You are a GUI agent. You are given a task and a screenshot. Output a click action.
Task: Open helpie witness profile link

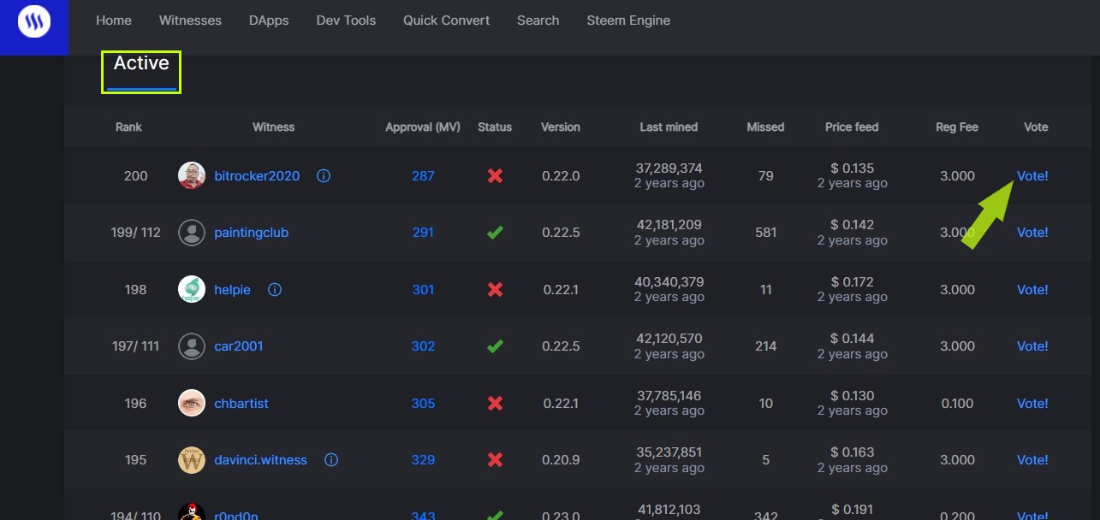[232, 290]
